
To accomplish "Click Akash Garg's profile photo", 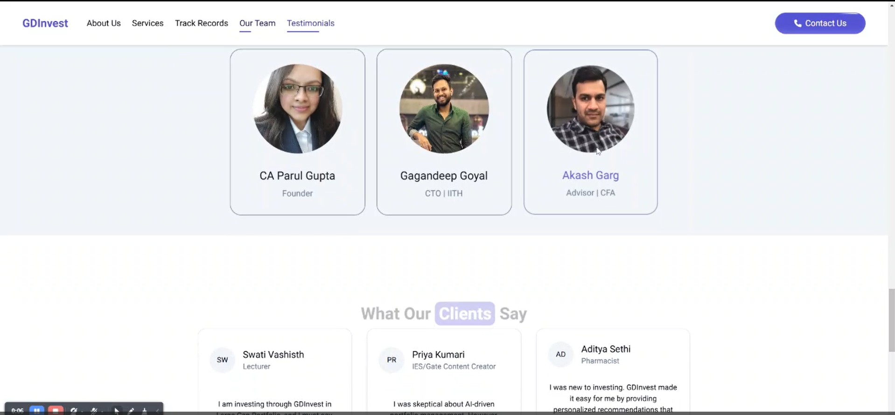I will pyautogui.click(x=590, y=109).
